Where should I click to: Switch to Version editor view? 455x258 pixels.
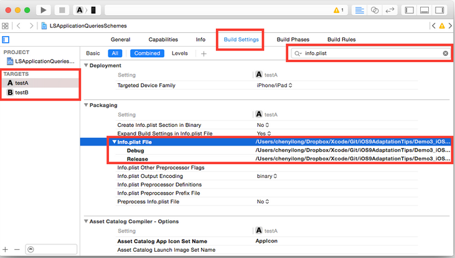tap(391, 10)
